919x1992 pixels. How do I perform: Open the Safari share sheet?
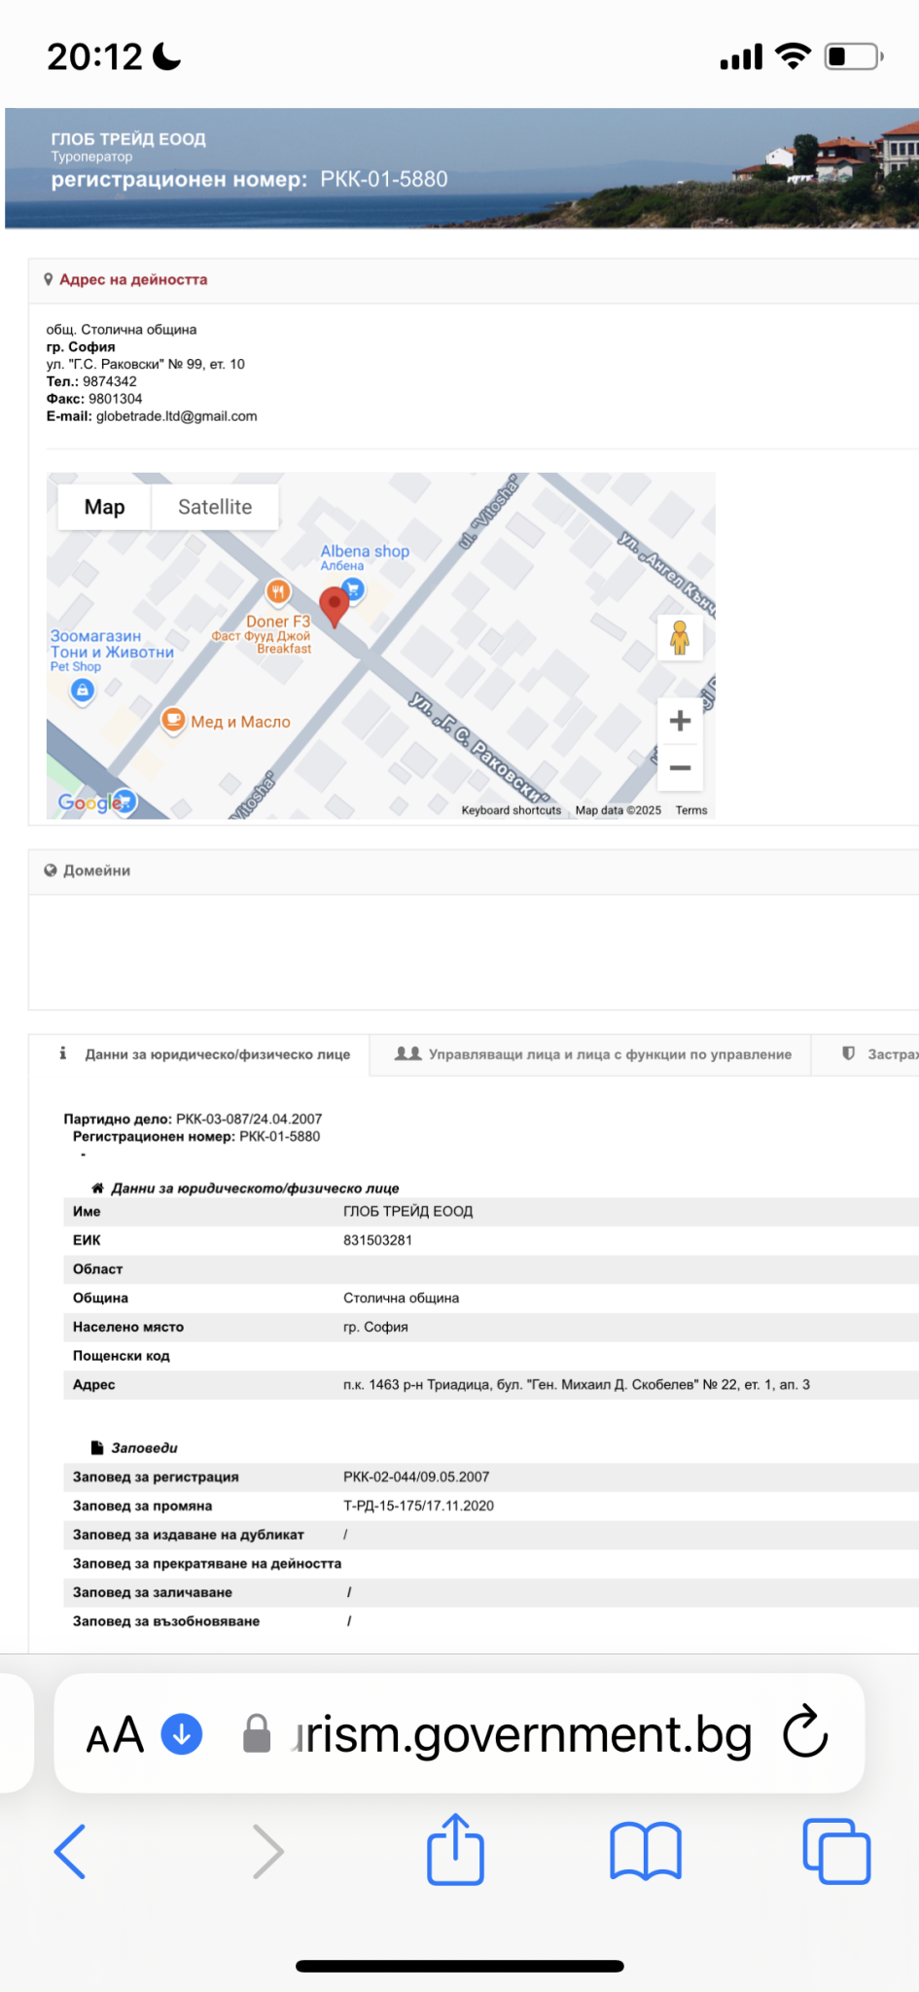click(455, 1849)
